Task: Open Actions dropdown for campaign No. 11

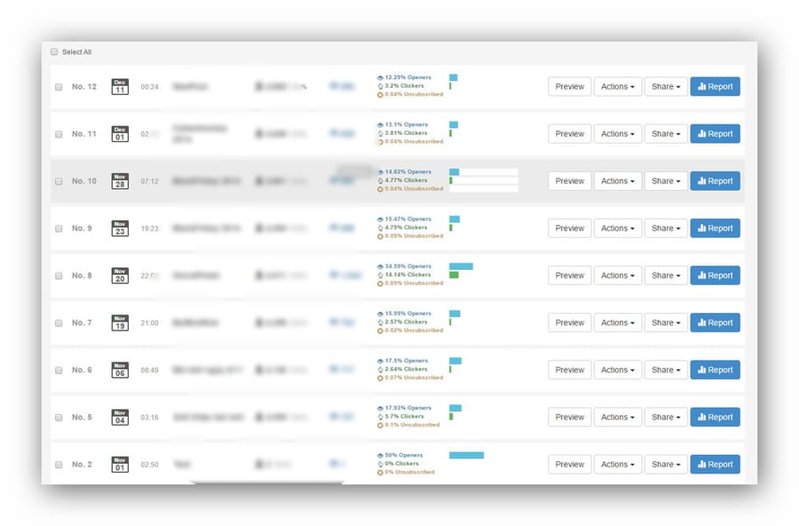Action: tap(618, 134)
